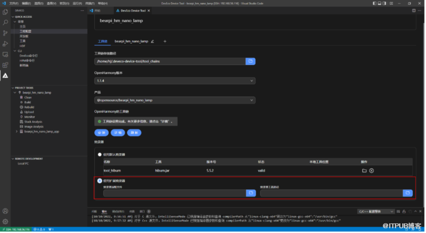
Task: Switch to the bearpi_hm_nano_lamp configuration tab
Action: 132,42
